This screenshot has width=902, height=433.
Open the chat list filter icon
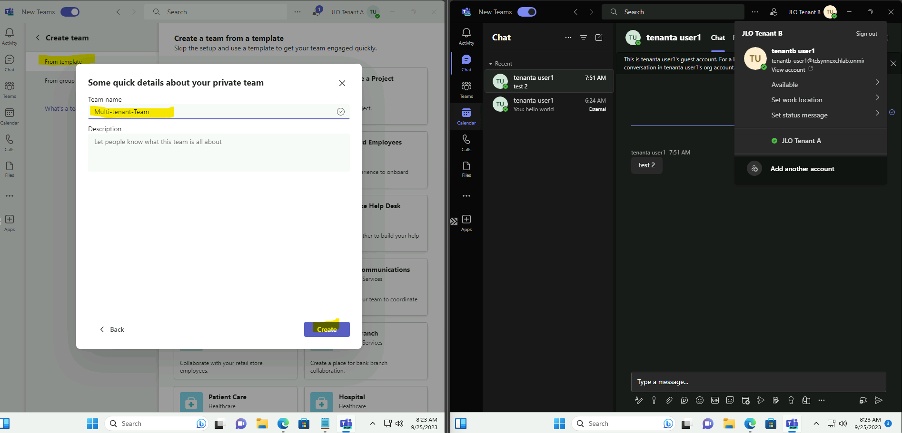click(x=584, y=37)
